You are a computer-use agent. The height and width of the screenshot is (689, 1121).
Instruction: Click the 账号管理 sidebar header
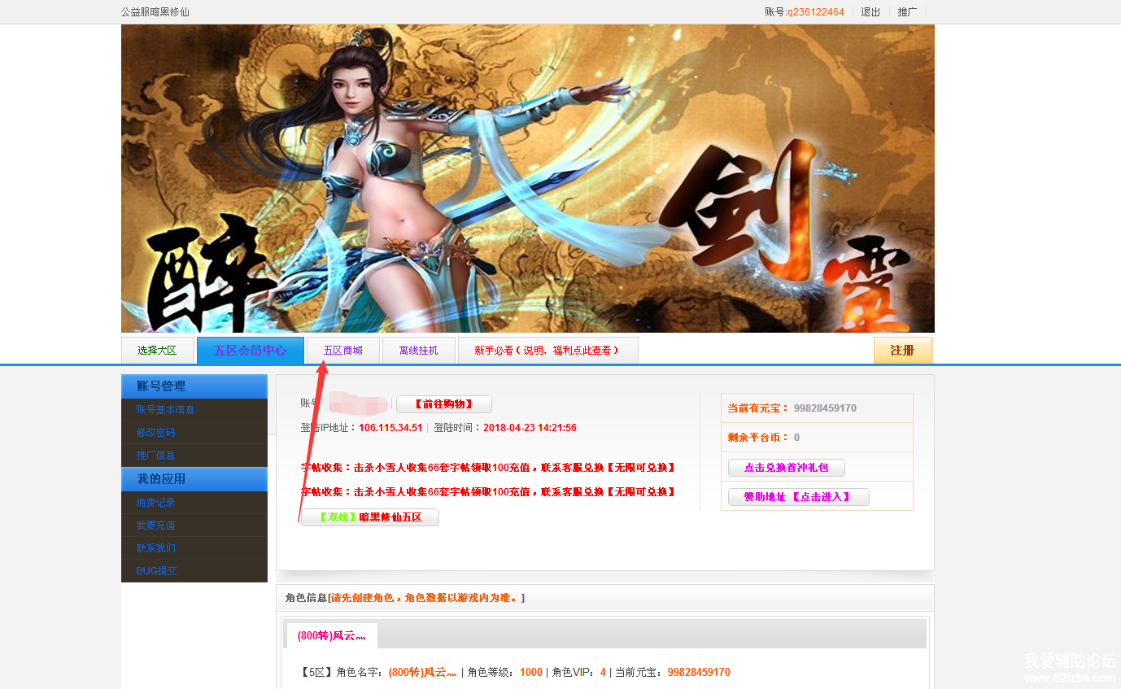click(194, 386)
